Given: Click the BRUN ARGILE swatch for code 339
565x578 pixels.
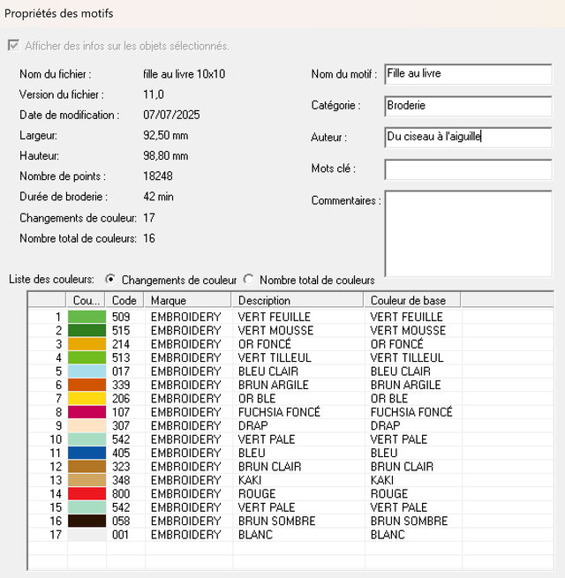Looking at the screenshot, I should (87, 386).
